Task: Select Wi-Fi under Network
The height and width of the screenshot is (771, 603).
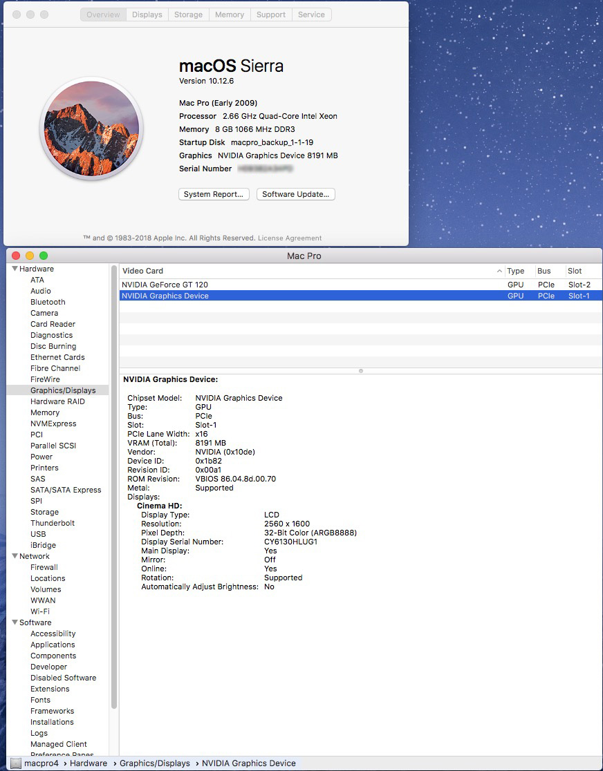Action: (x=40, y=611)
